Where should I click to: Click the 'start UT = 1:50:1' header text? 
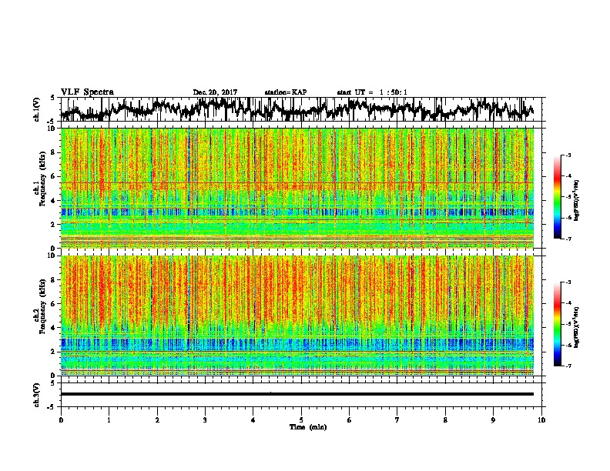372,92
